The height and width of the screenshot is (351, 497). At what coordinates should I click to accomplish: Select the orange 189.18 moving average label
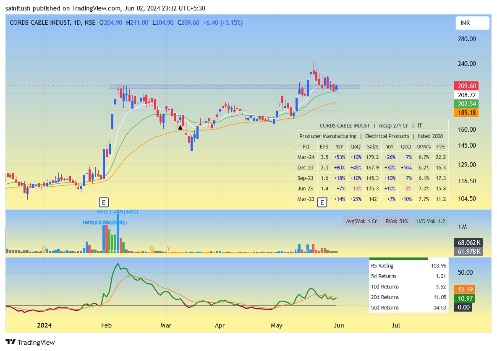click(466, 113)
